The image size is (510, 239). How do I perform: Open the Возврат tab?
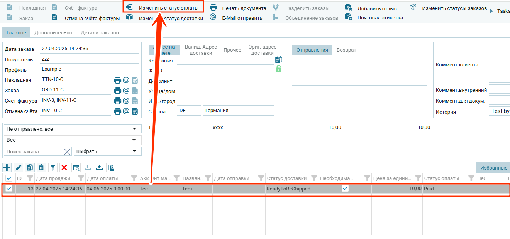[x=346, y=50]
